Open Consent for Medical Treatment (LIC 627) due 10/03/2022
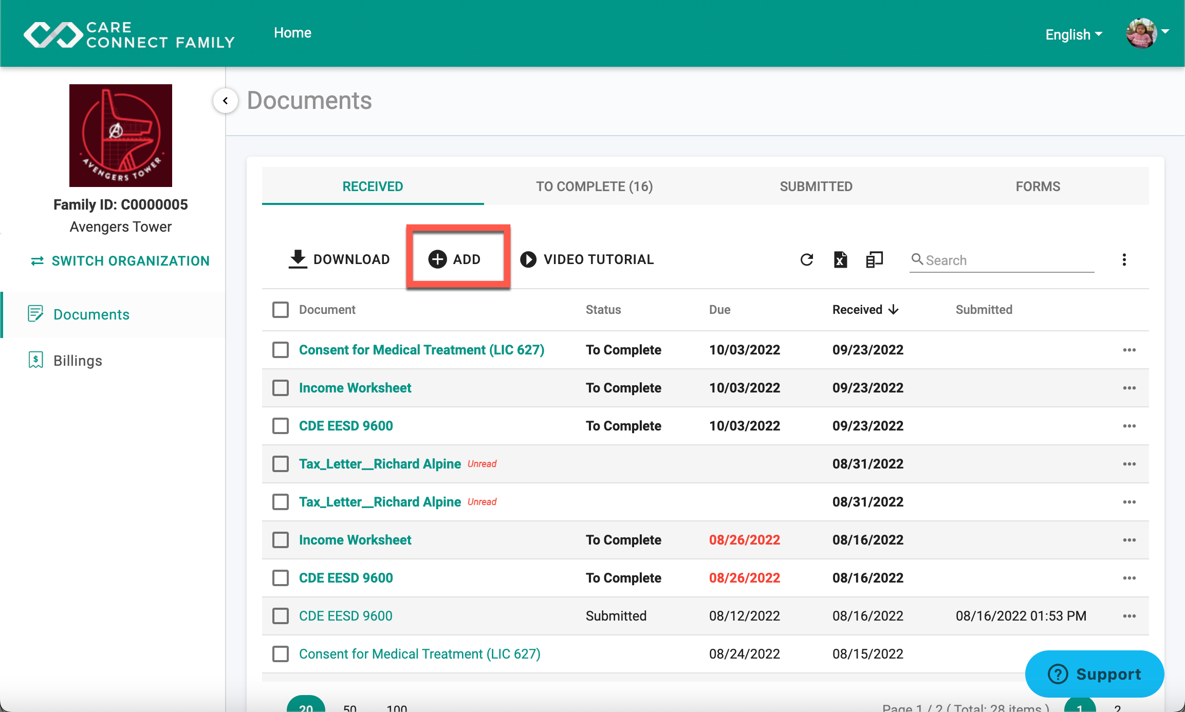Image resolution: width=1185 pixels, height=712 pixels. point(422,350)
